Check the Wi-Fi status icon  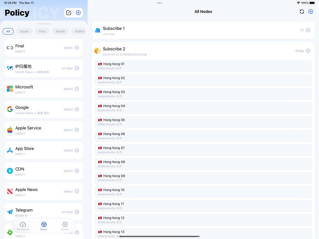[298, 3]
